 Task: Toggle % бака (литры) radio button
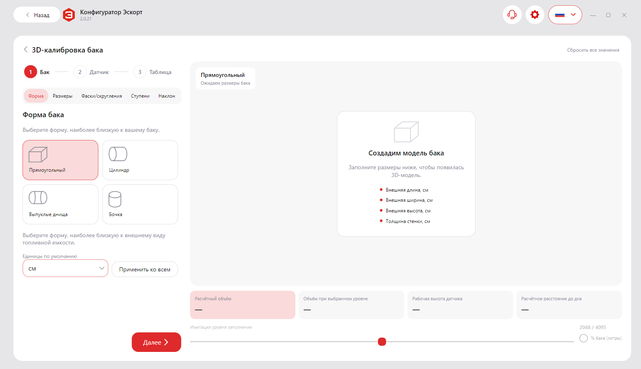584,338
